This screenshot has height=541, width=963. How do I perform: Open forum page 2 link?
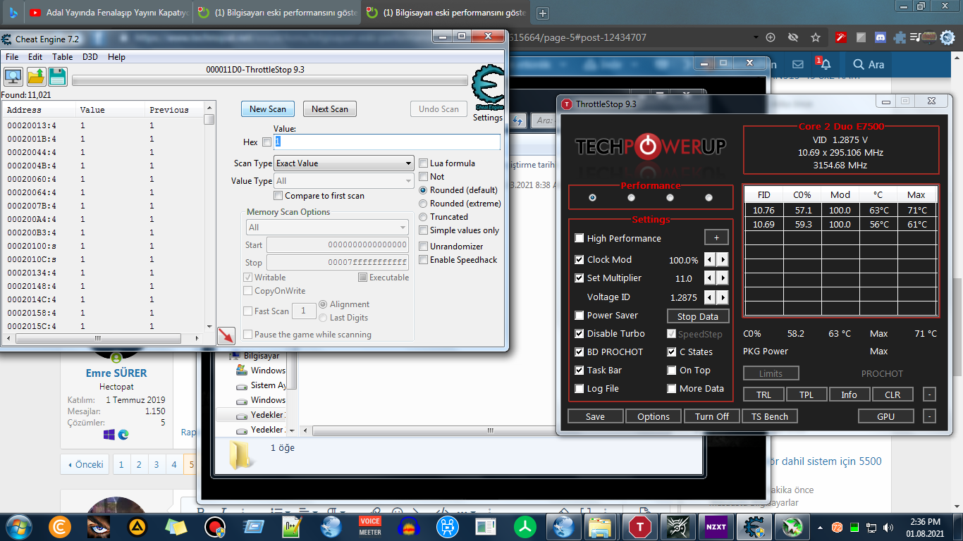point(139,464)
